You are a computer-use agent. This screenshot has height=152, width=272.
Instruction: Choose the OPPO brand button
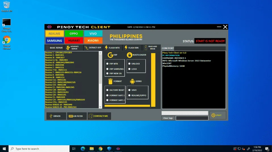point(74,34)
